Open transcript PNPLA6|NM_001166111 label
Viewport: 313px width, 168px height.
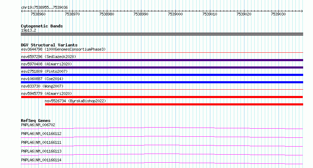pyautogui.click(x=41, y=142)
